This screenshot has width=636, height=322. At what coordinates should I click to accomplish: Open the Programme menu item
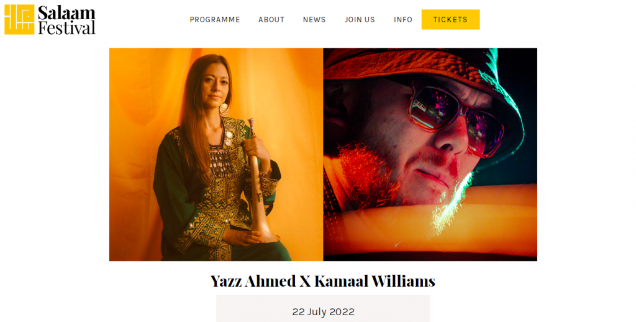pyautogui.click(x=215, y=19)
